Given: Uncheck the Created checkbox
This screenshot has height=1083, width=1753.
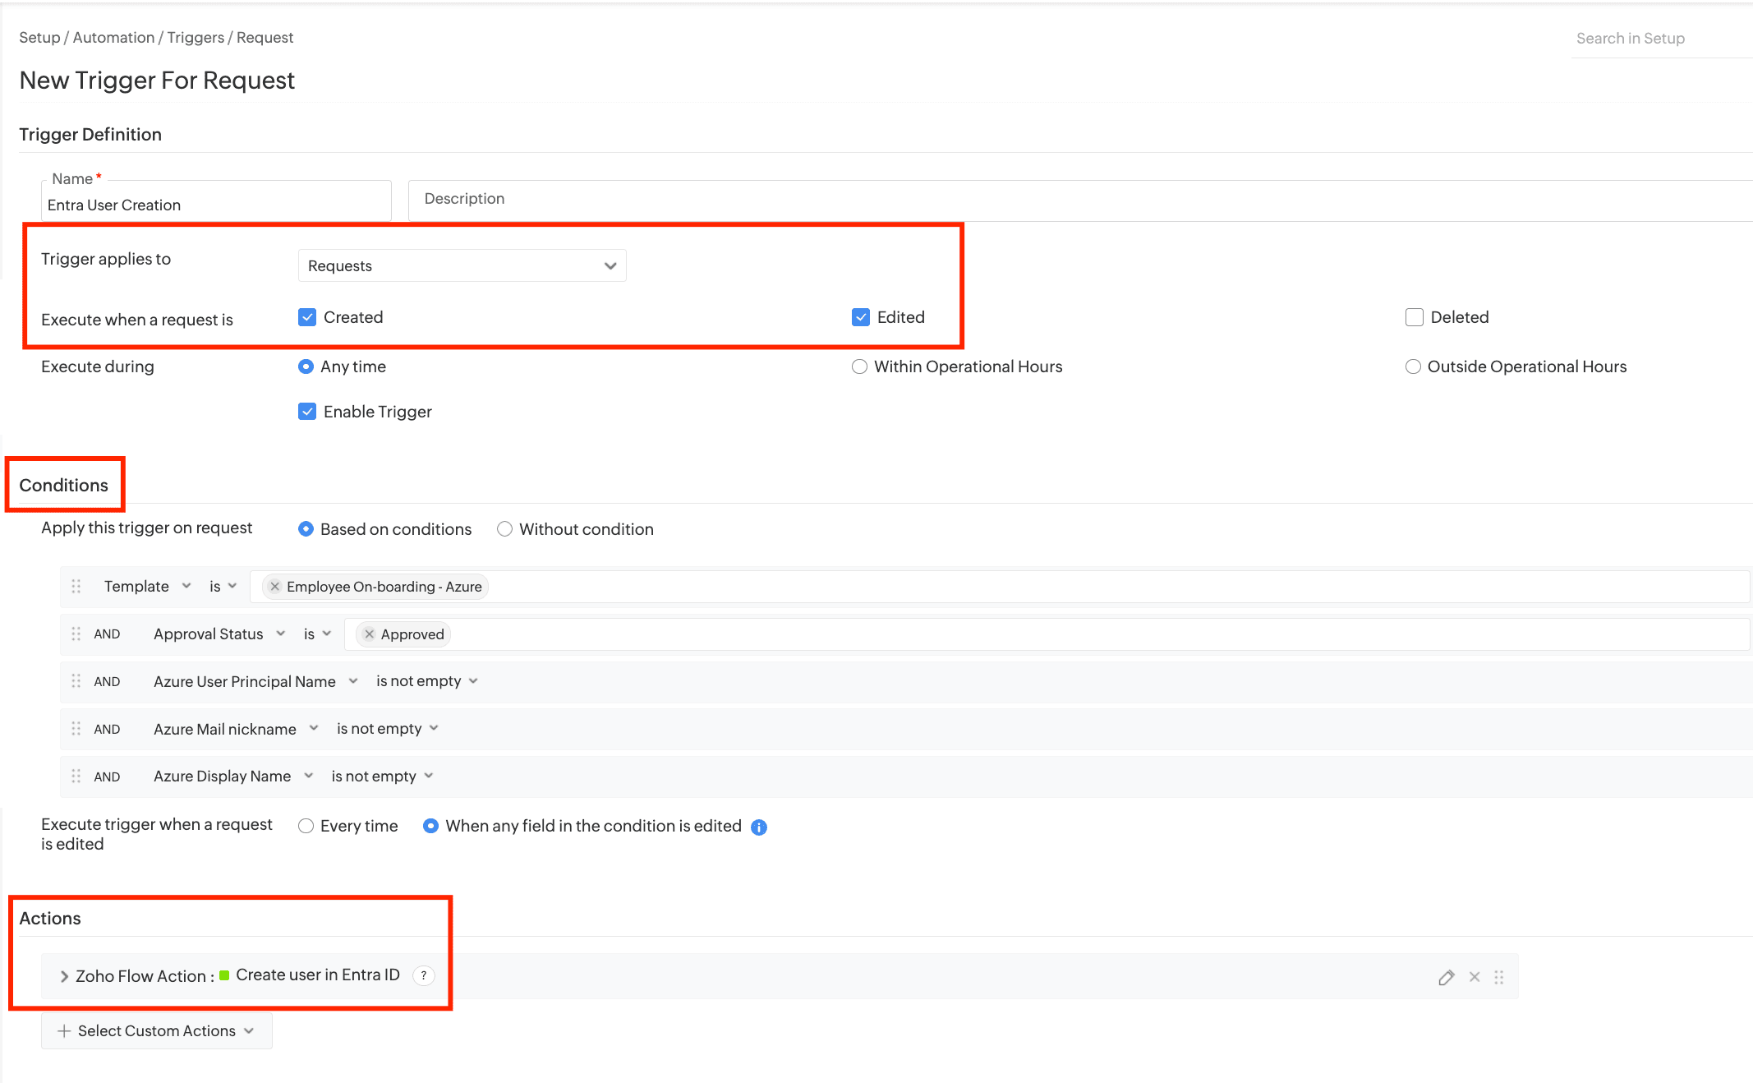Looking at the screenshot, I should tap(307, 317).
